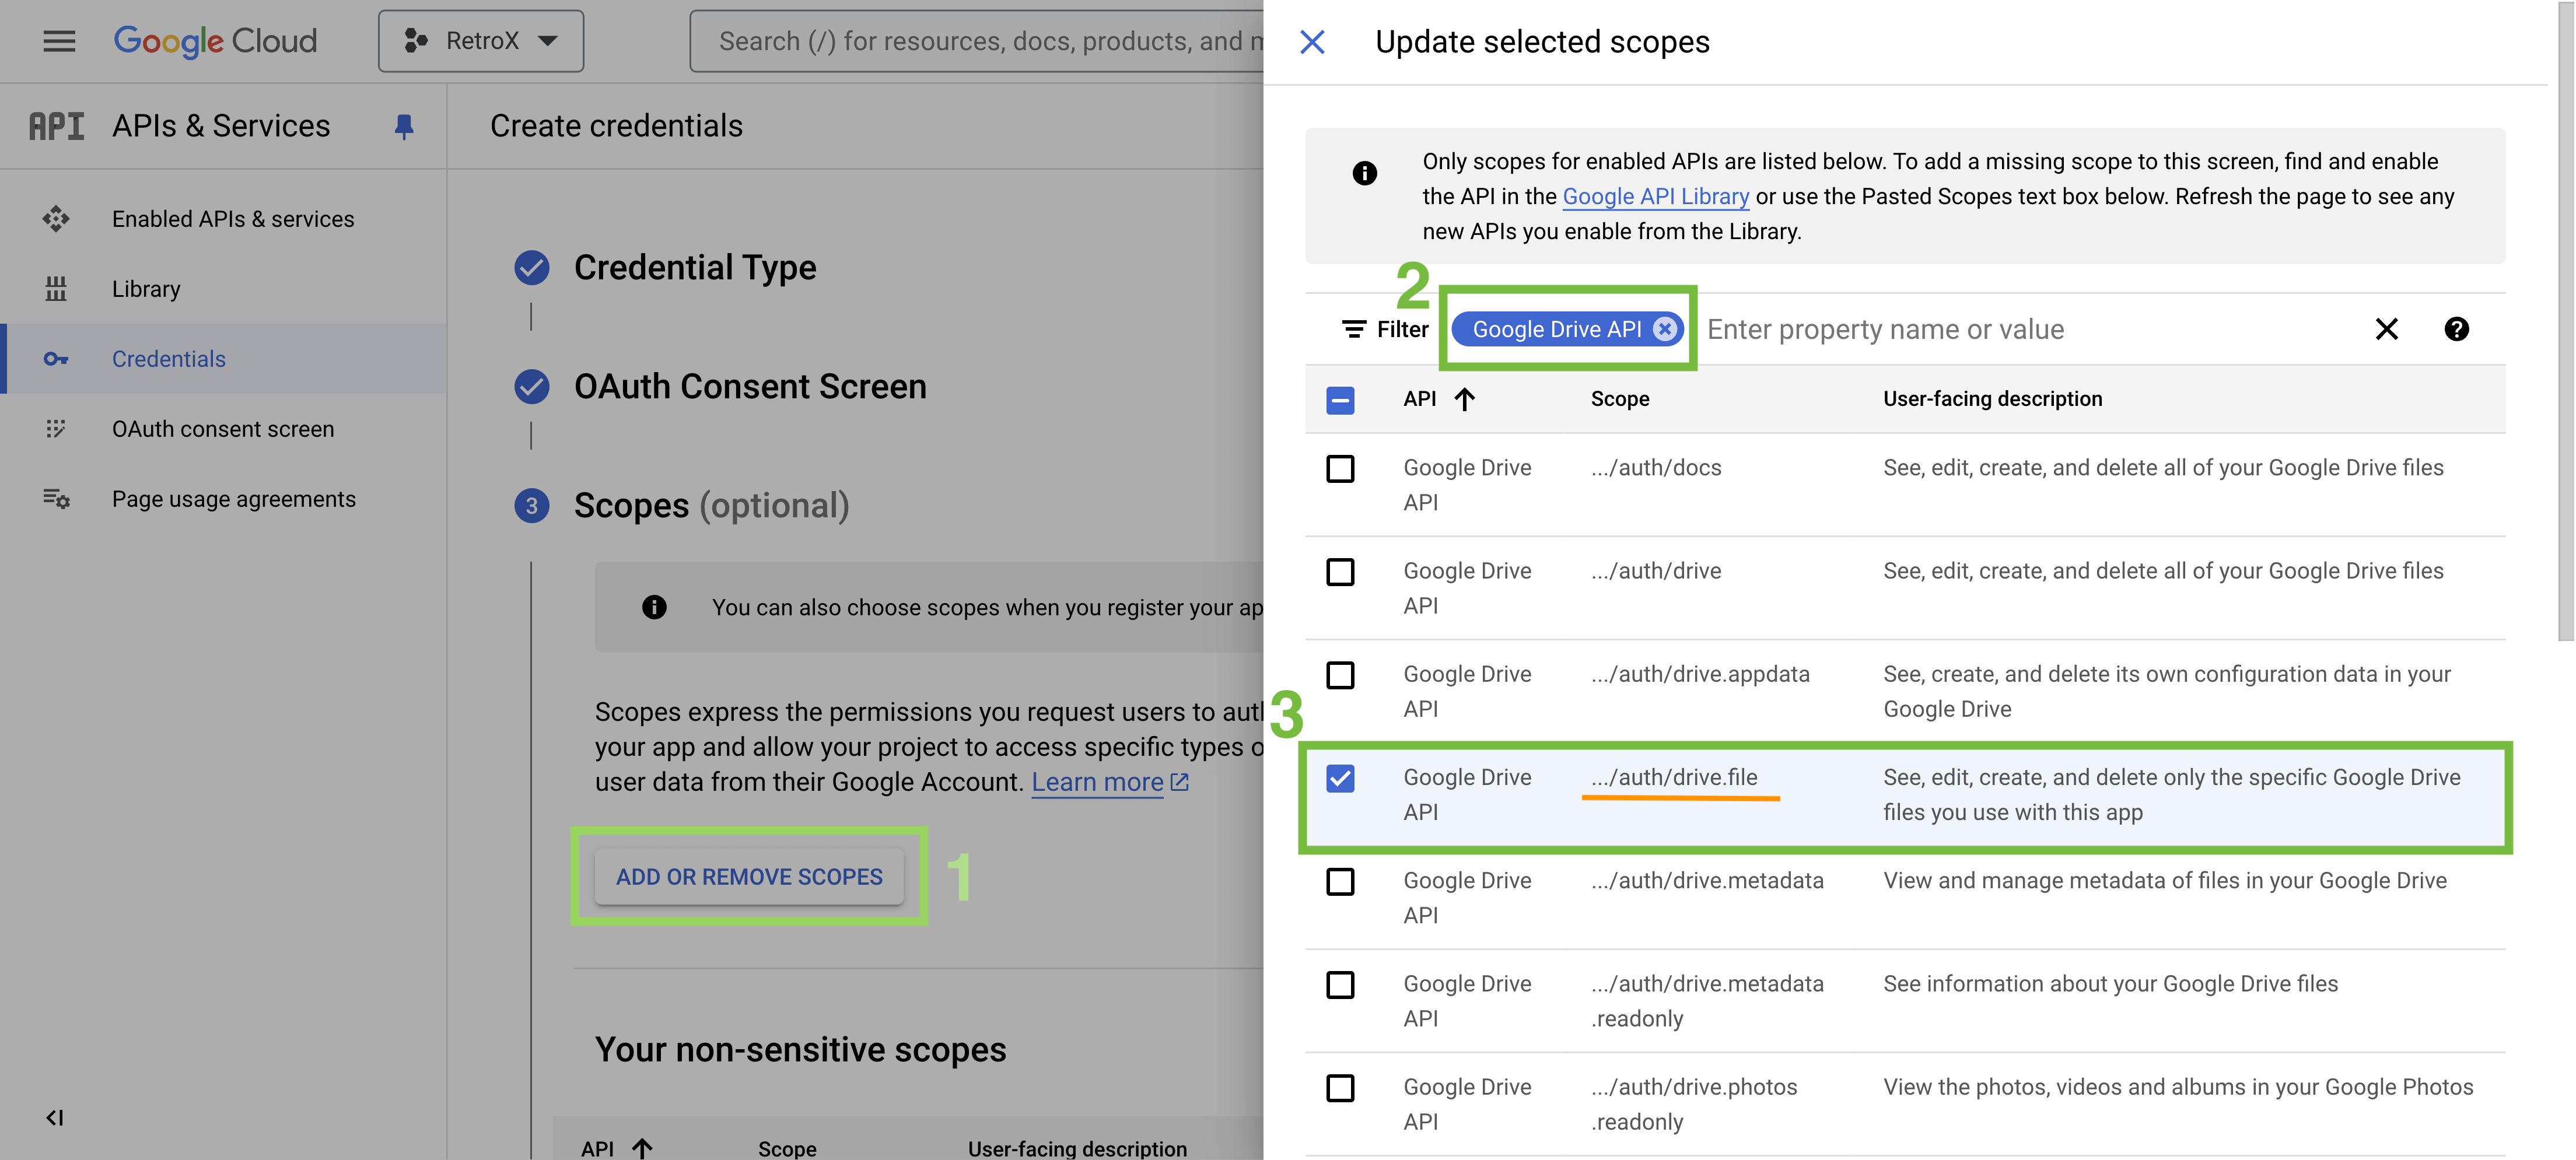Click the Scopes step number 3 icon

pos(532,506)
